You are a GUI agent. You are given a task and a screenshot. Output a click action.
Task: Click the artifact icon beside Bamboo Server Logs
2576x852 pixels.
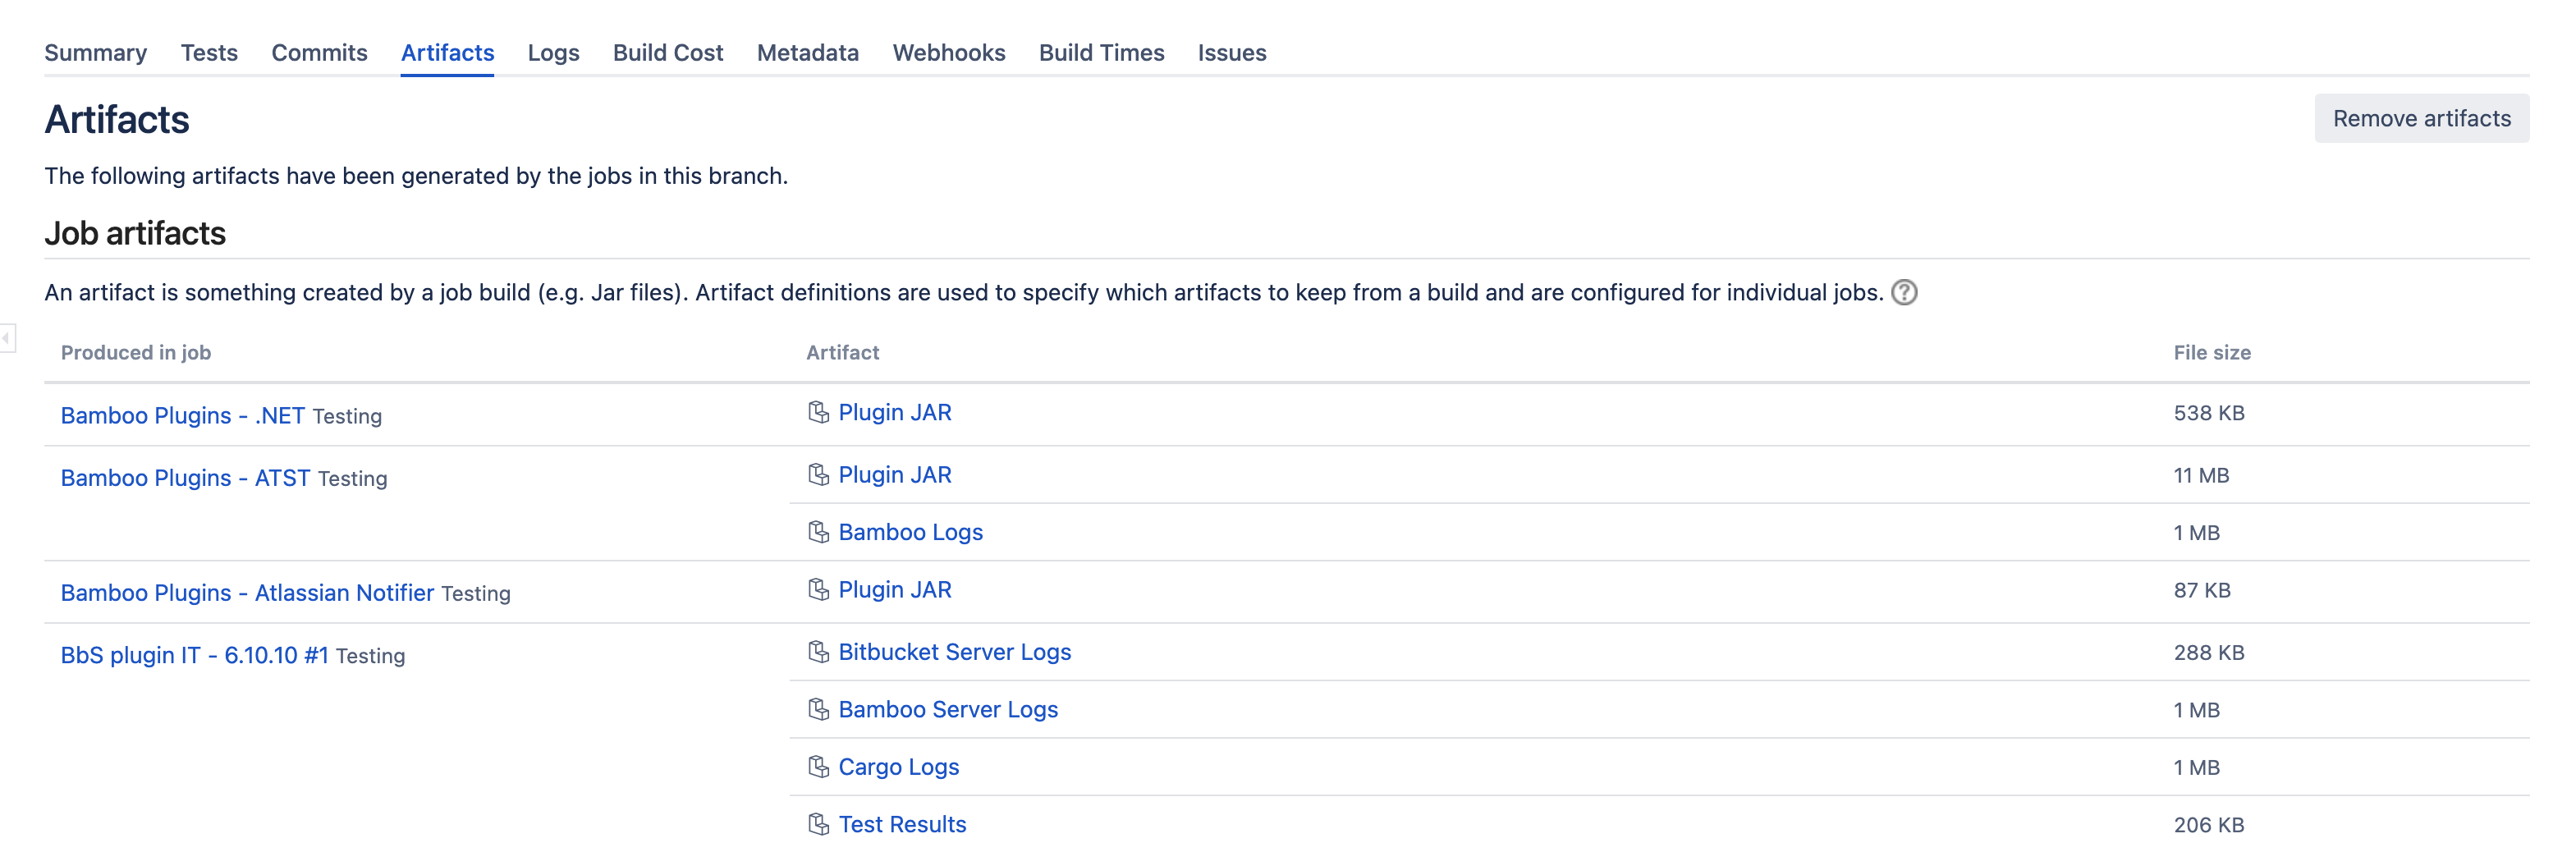pos(818,709)
